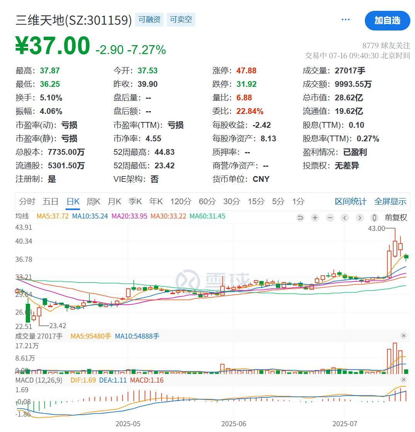The image size is (415, 432).
Task: Select the 30分 chart tab
Action: coord(232,202)
